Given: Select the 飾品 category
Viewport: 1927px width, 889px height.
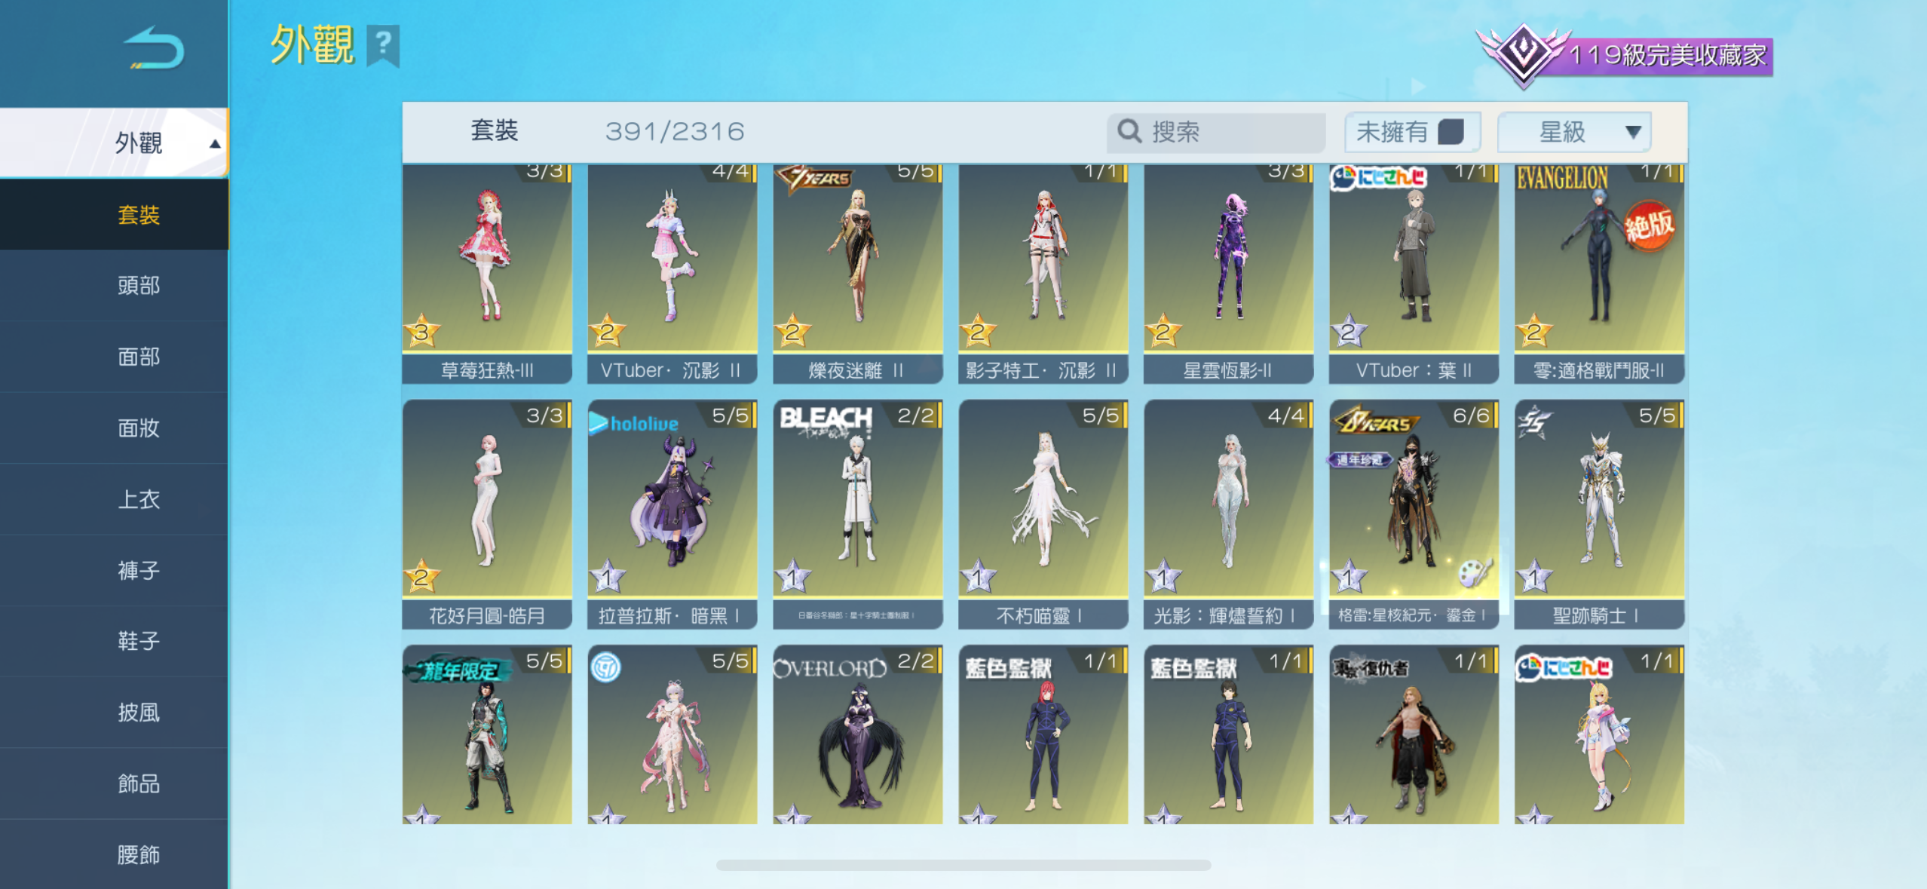Looking at the screenshot, I should [115, 784].
